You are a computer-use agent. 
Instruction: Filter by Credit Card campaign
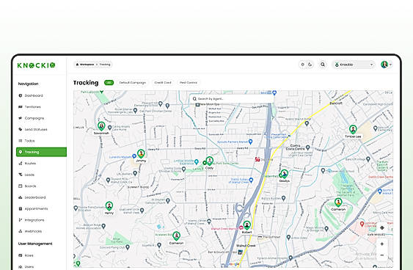pos(163,83)
